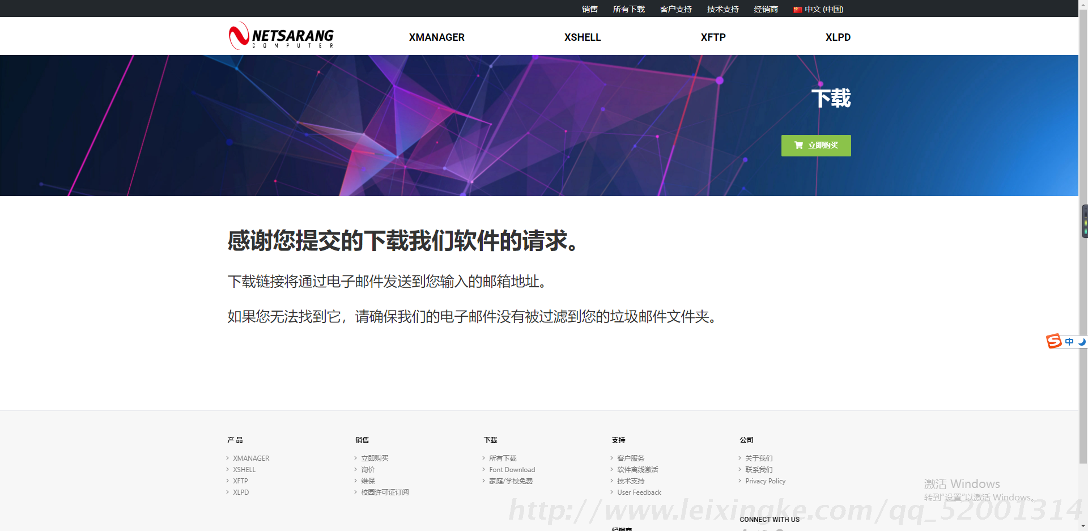Select XLPD in the main navigation
This screenshot has height=531, width=1088.
point(838,37)
